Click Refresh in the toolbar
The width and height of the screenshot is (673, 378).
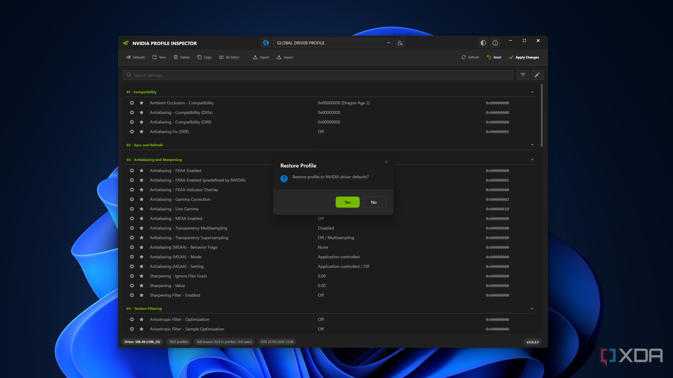pos(470,57)
